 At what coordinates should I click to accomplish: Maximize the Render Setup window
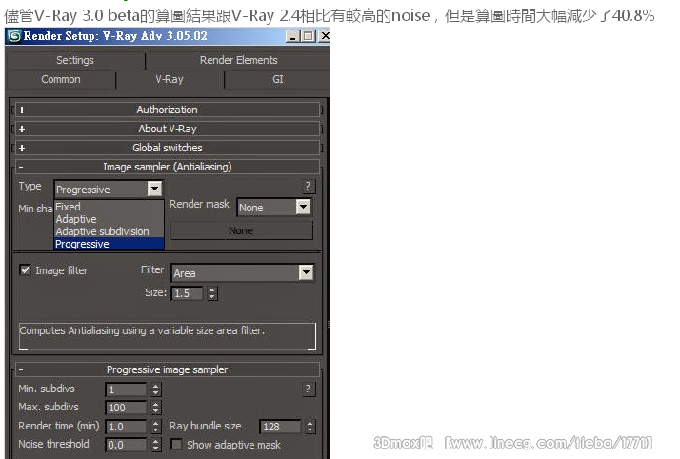[x=309, y=36]
